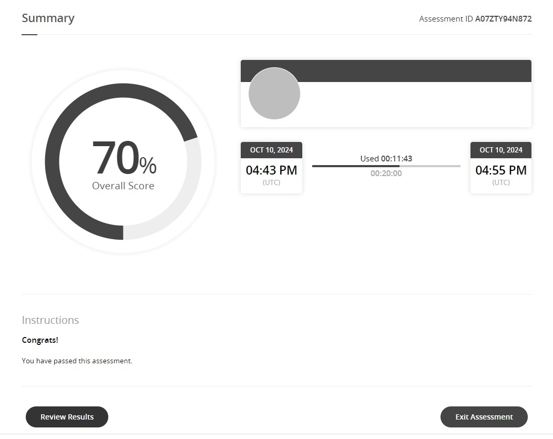
Task: Click the Instructions heading
Action: click(50, 320)
